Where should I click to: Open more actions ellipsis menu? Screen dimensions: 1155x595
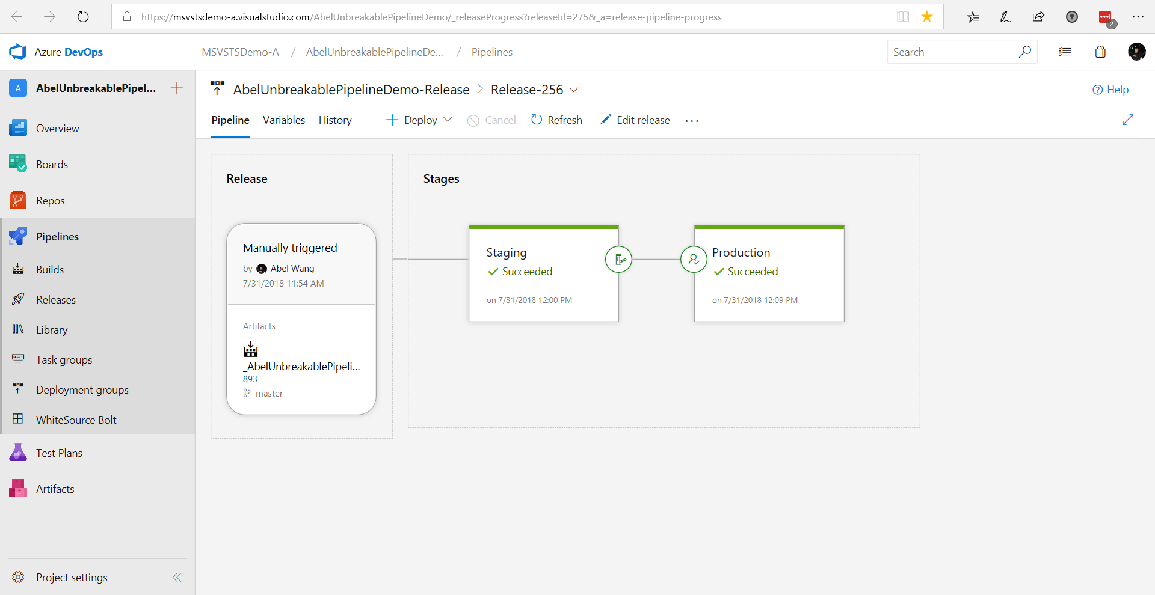coord(692,121)
